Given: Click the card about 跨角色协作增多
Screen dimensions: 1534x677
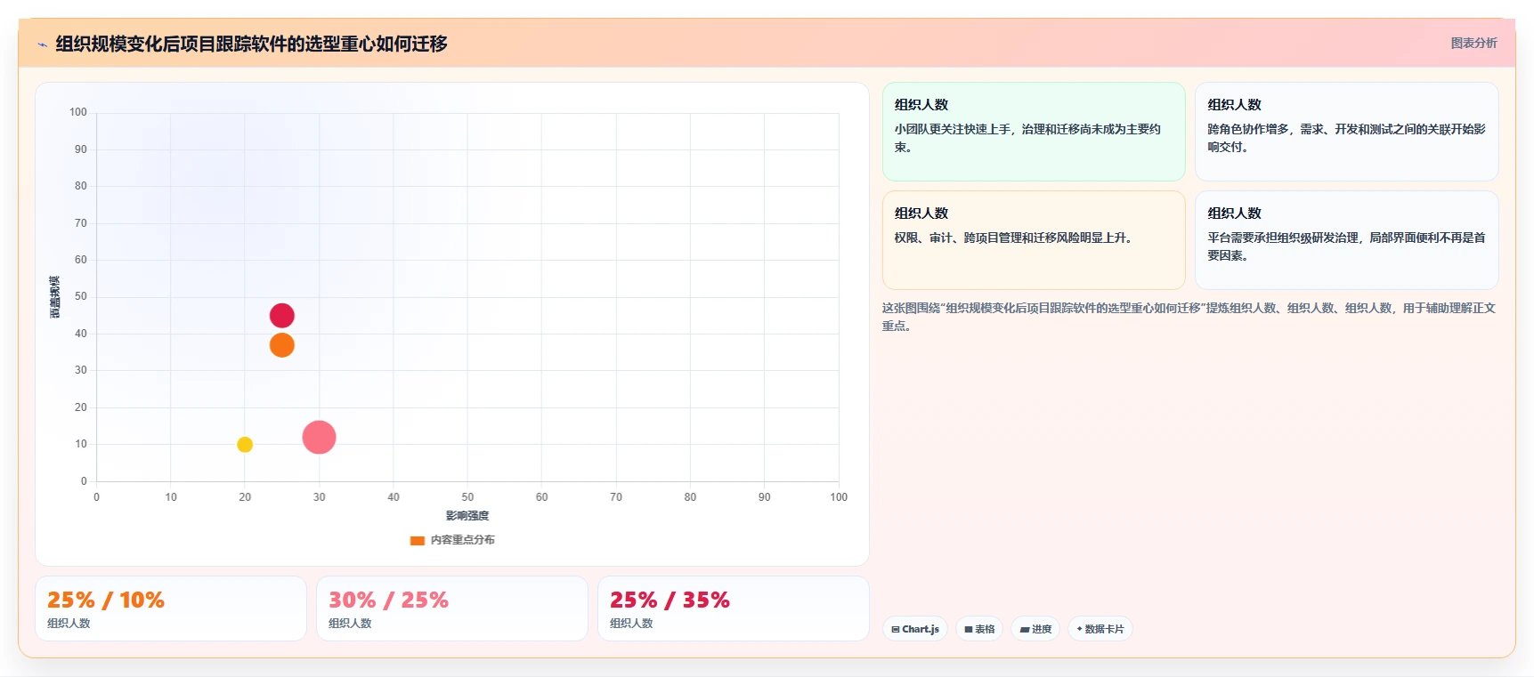Looking at the screenshot, I should (1346, 132).
